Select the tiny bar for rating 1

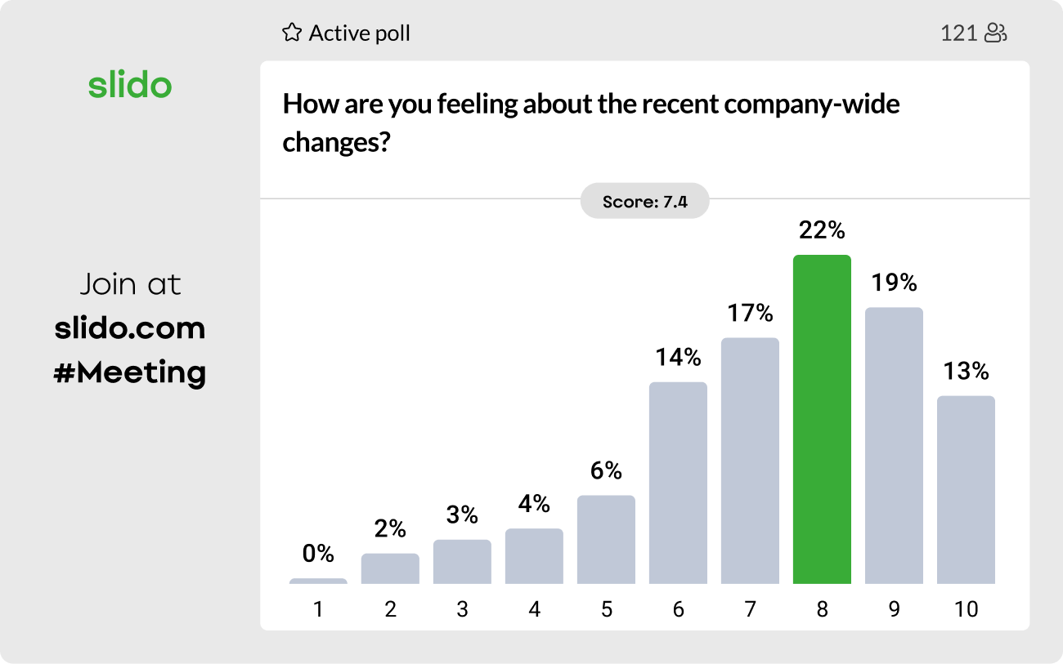pos(318,581)
